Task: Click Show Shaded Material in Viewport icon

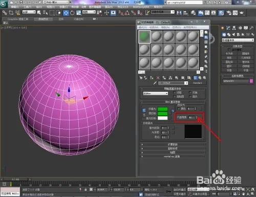Action: point(189,78)
